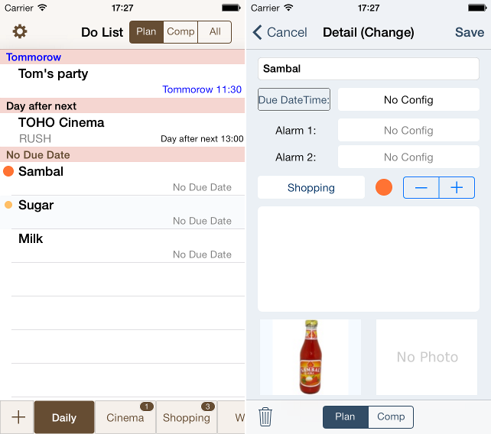Switch to the Shopping tab
The image size is (491, 434).
point(187,417)
